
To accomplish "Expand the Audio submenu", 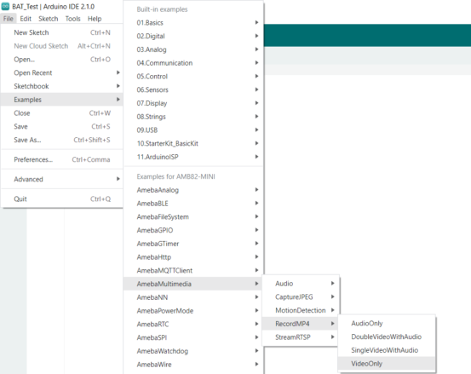I will tap(301, 284).
